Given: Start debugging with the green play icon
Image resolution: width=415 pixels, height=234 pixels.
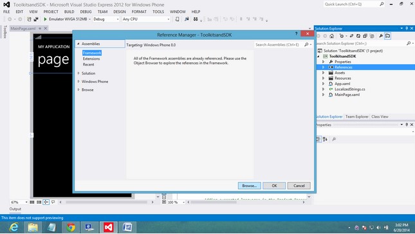Looking at the screenshot, I should (x=45, y=19).
